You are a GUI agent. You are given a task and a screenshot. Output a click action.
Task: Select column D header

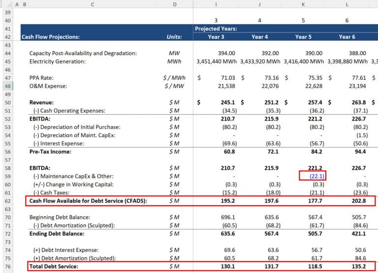pos(175,4)
